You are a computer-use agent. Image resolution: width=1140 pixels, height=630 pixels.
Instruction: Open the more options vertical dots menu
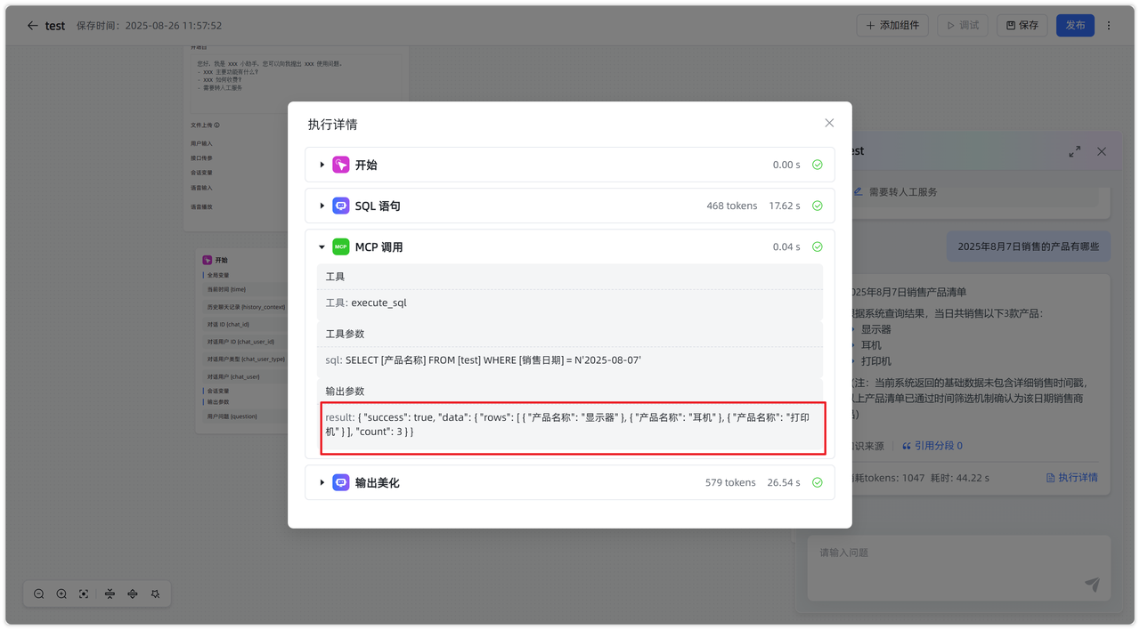point(1109,26)
